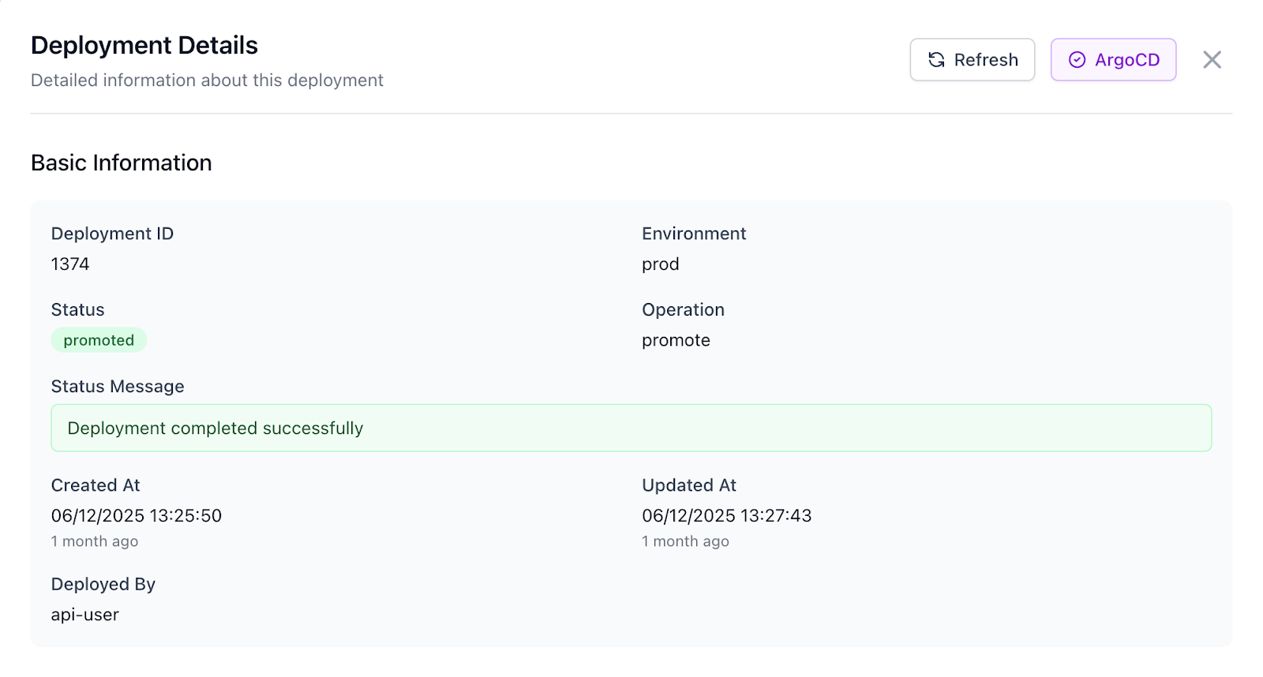
Task: Click the promote operation value
Action: point(676,340)
